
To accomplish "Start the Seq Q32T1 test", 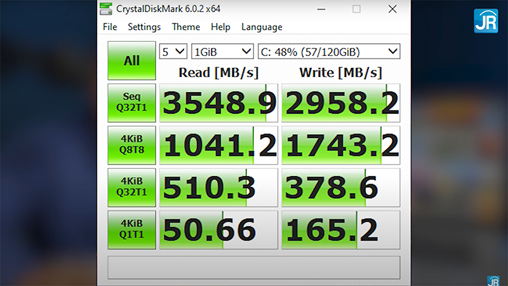I will click(x=131, y=102).
